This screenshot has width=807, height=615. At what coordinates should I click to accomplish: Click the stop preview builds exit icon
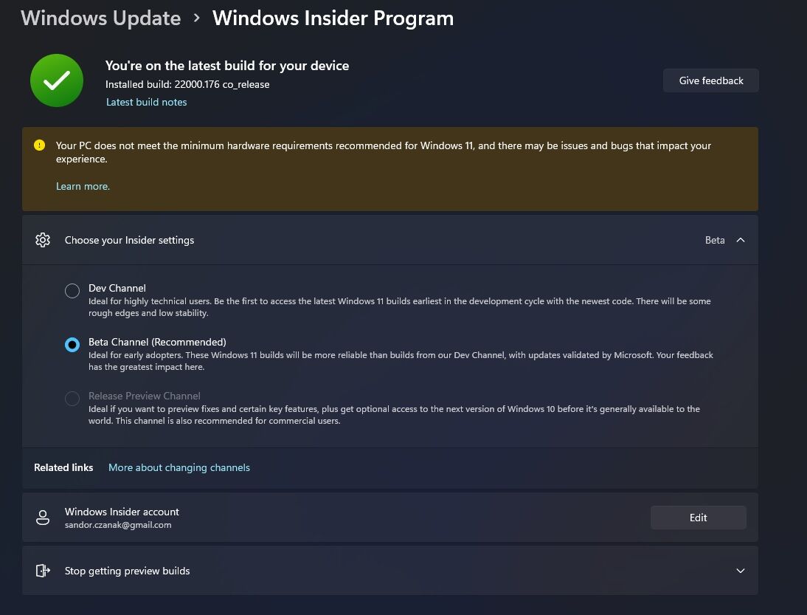43,571
